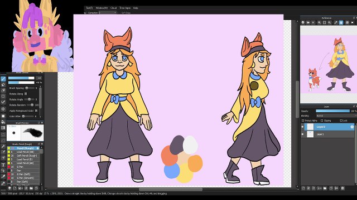The image size is (357, 200).
Task: Click the Layer2 thumbnail
Action: pyautogui.click(x=310, y=127)
